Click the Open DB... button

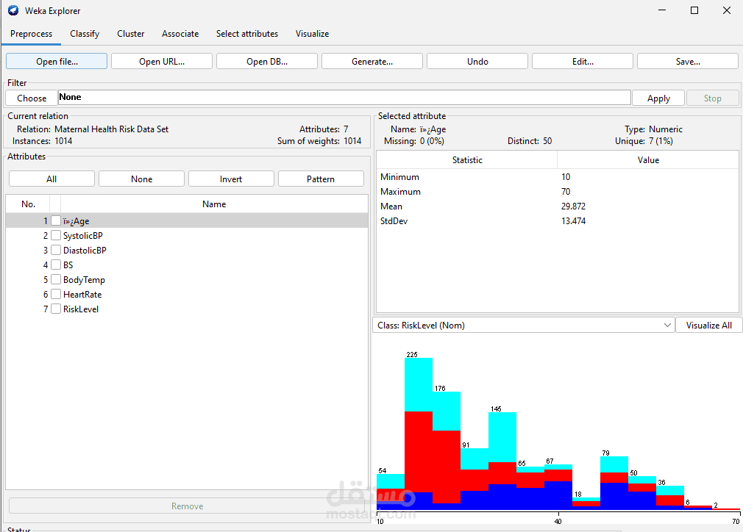coord(267,62)
